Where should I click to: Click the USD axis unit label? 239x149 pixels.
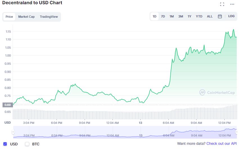(x=8, y=123)
